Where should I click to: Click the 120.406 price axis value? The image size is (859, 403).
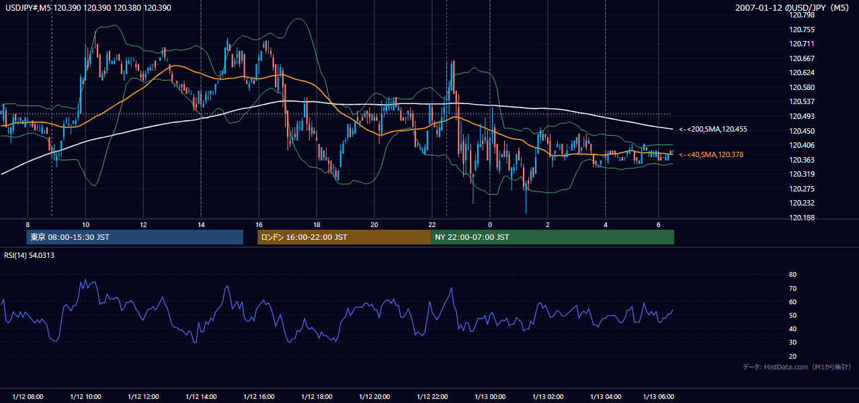click(803, 145)
